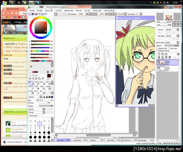Create a new layer folder
183x152 pixels.
tap(166, 54)
